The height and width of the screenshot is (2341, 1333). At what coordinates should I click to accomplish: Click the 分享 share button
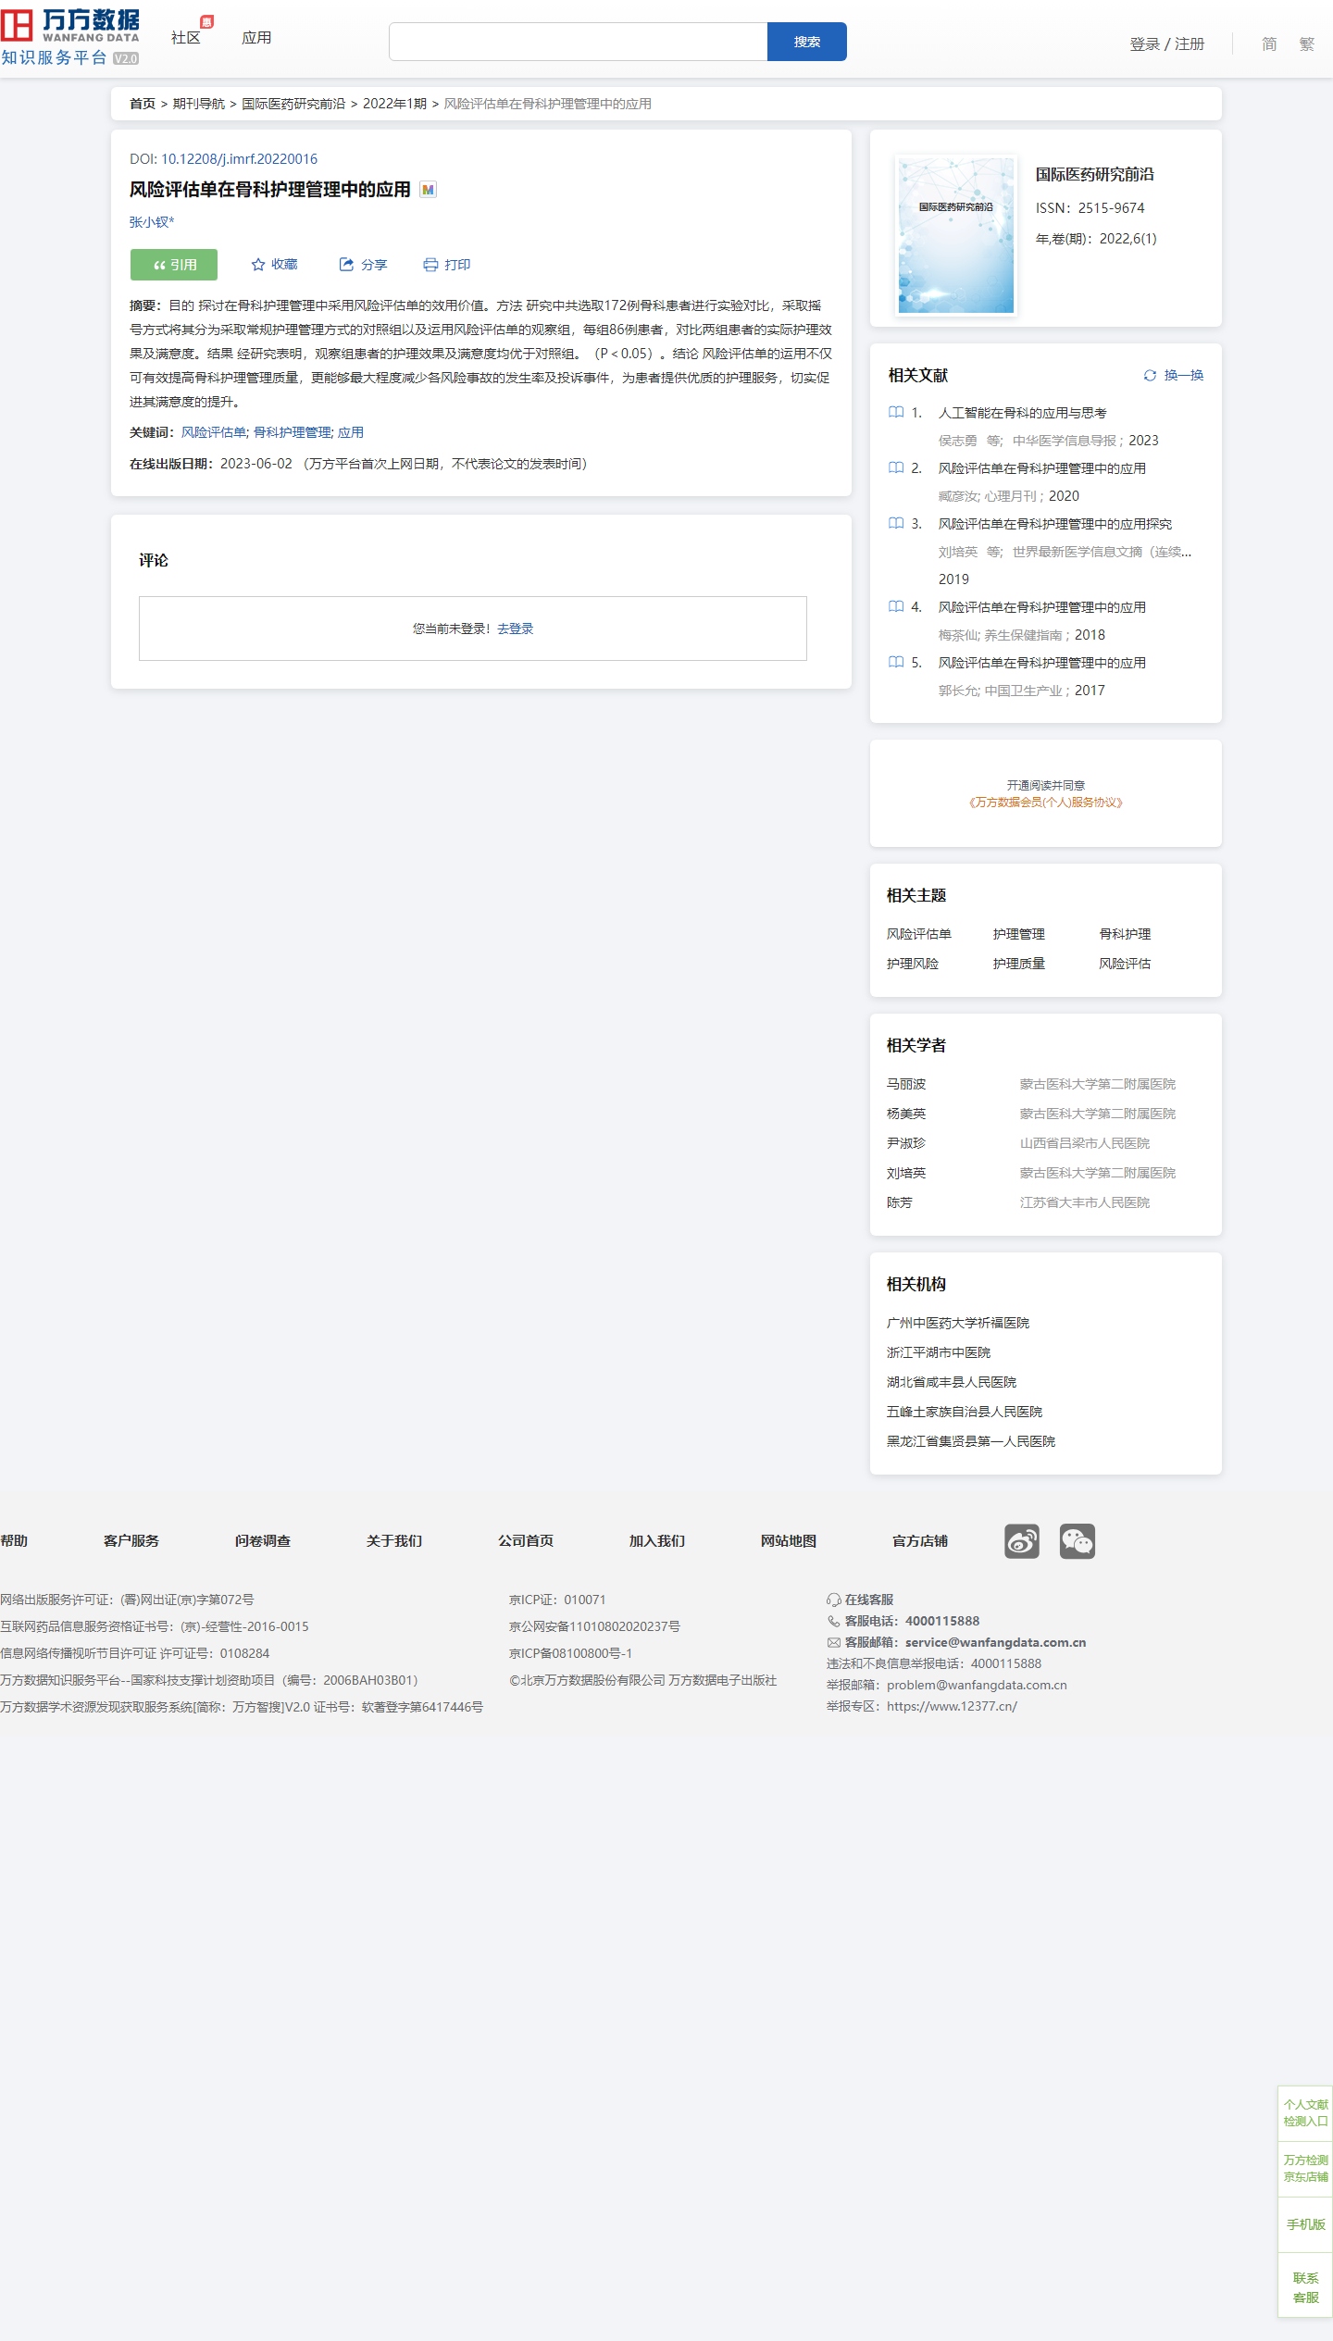[x=363, y=265]
